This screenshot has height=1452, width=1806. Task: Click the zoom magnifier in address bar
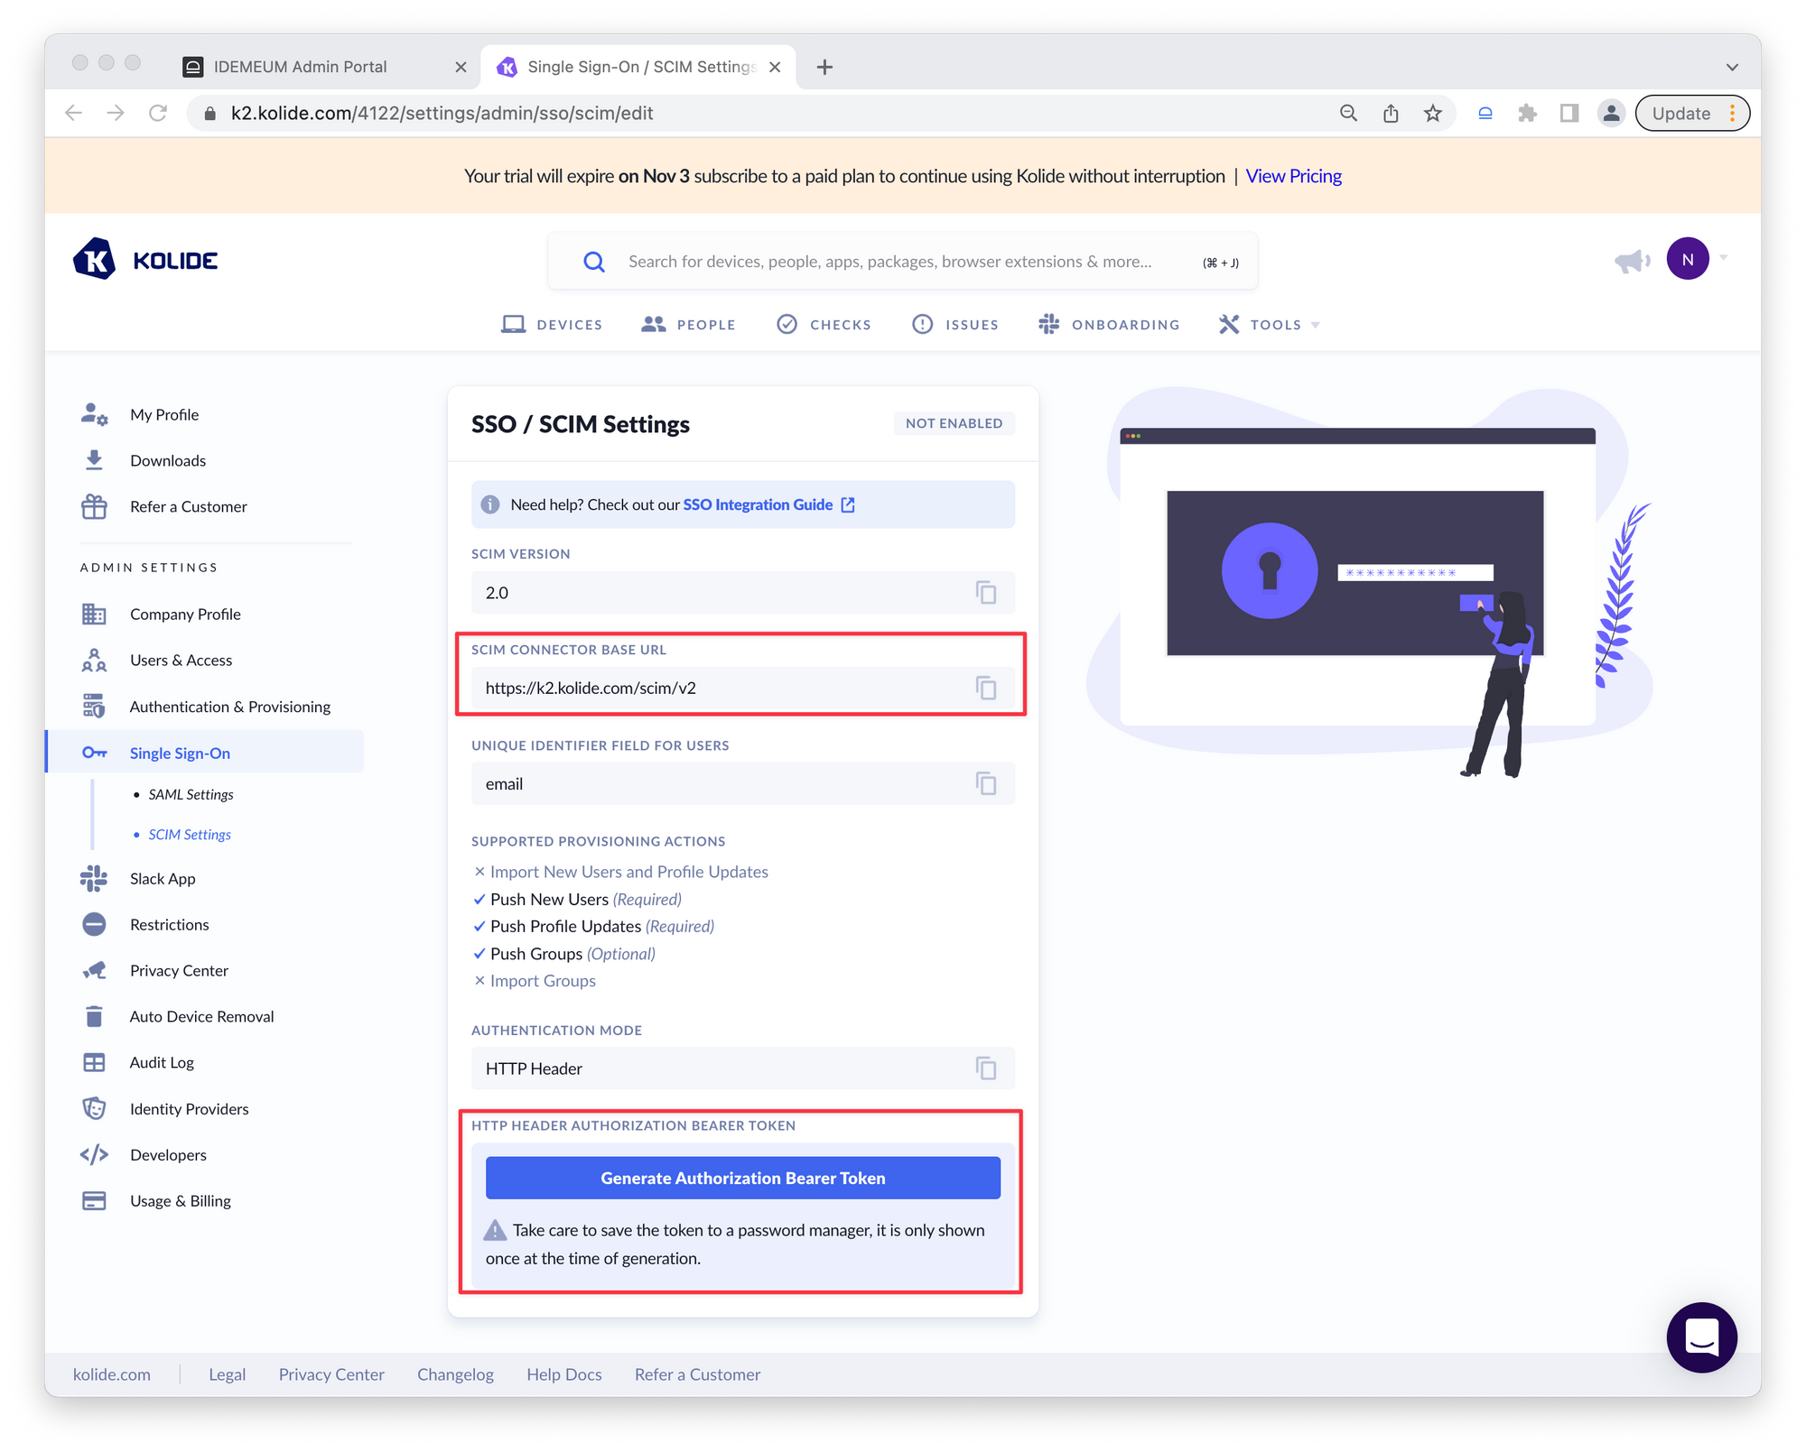(1348, 113)
